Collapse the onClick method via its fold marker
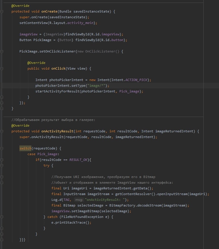Viewport: 219px width, 249px height. pyautogui.click(x=2, y=69)
